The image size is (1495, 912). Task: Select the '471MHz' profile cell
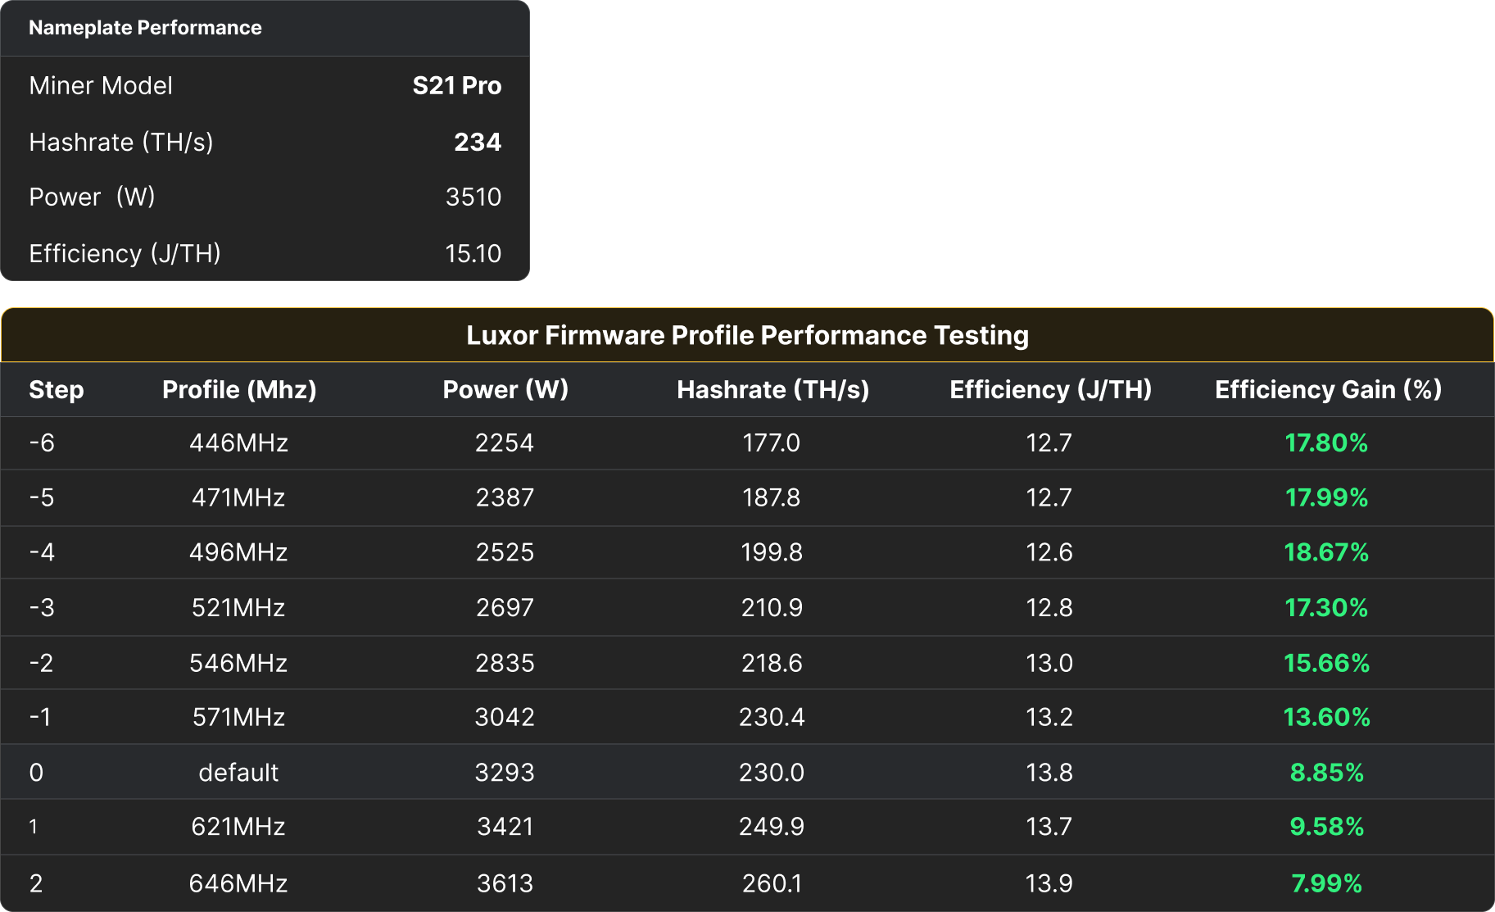[238, 497]
